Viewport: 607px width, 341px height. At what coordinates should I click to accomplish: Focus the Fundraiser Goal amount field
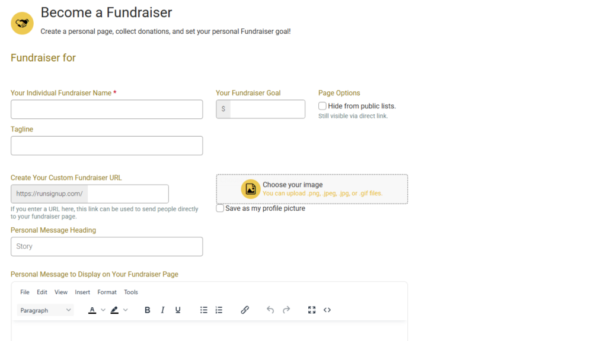[267, 110]
